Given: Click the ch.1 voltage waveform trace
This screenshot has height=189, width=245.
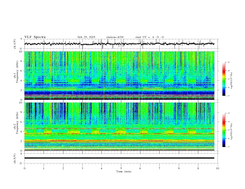Looking at the screenshot, I should tap(119, 44).
